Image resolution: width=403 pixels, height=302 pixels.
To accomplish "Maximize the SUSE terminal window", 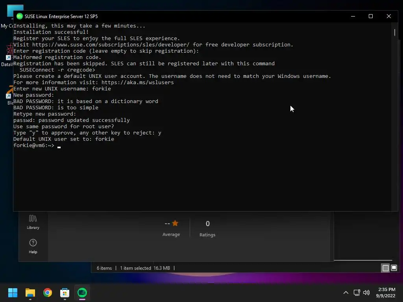I will pyautogui.click(x=371, y=16).
